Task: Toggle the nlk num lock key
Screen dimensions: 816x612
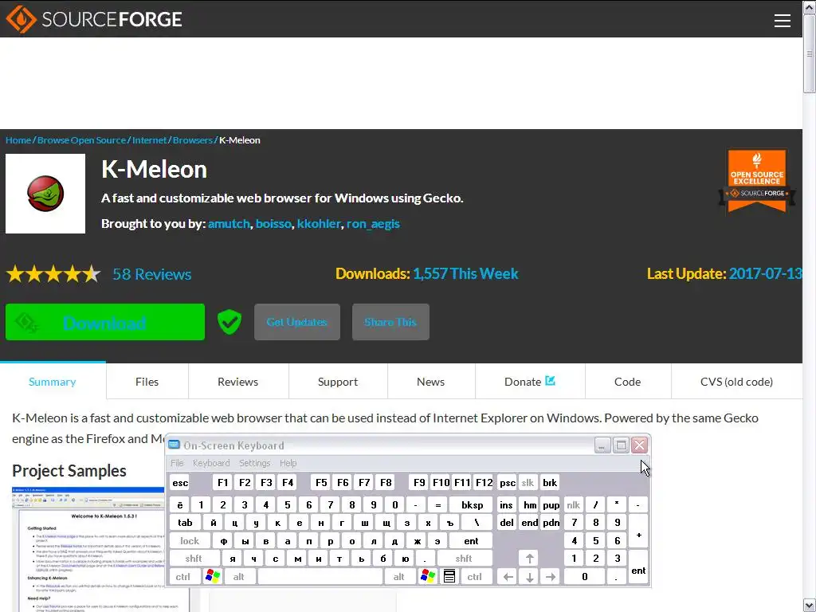Action: pos(573,504)
